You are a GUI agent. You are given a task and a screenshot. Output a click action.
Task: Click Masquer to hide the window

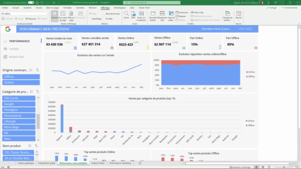[x=181, y=16]
